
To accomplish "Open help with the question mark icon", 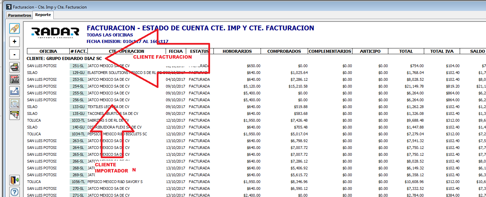I will pos(14,192).
